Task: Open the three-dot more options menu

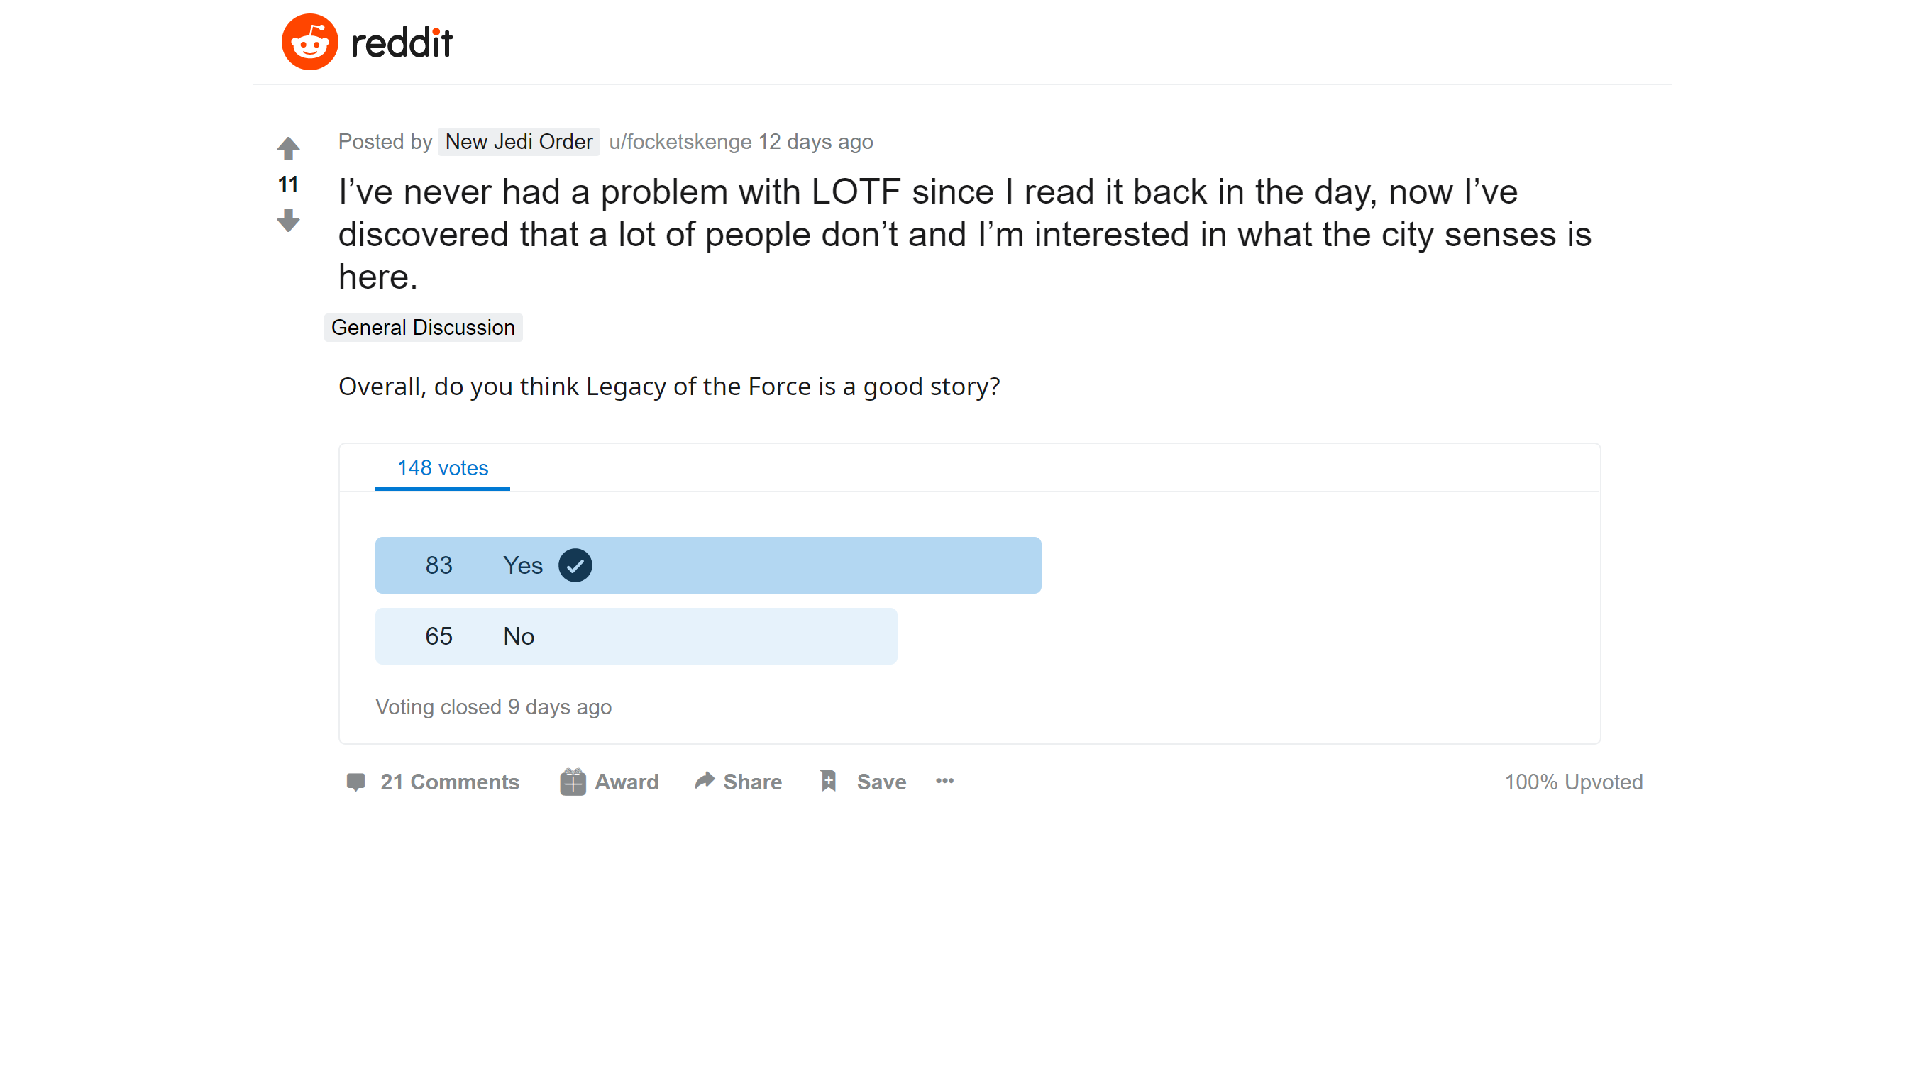Action: pyautogui.click(x=944, y=780)
